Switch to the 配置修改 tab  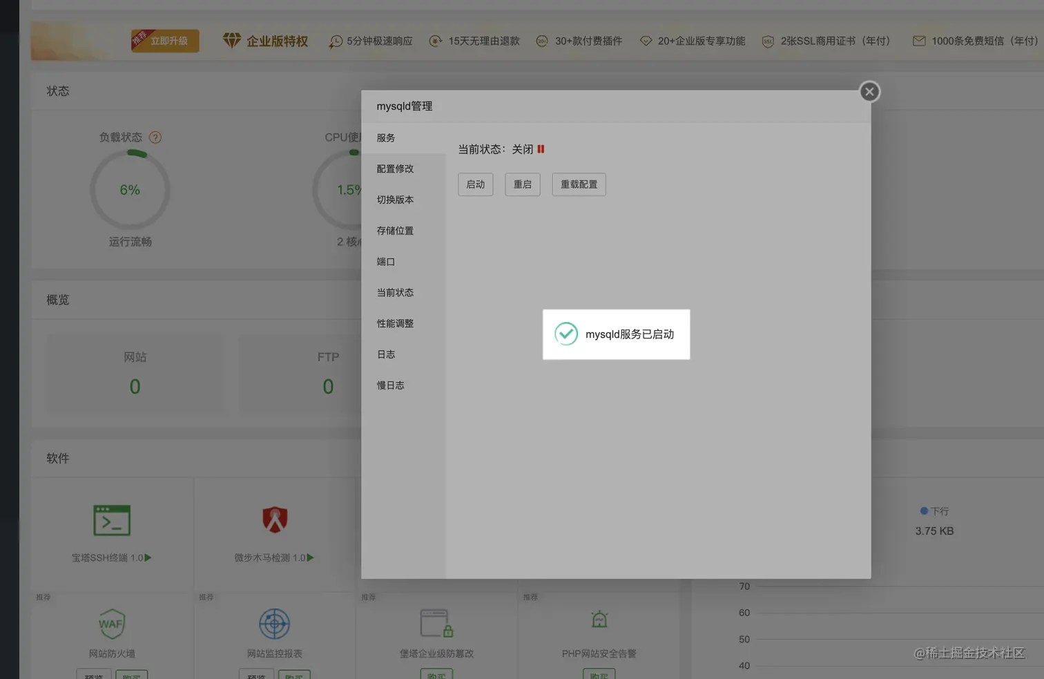[x=395, y=168]
